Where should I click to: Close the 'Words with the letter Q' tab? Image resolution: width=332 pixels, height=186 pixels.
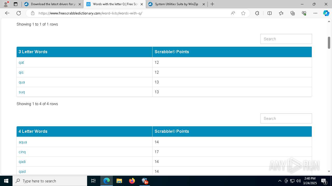(x=142, y=4)
